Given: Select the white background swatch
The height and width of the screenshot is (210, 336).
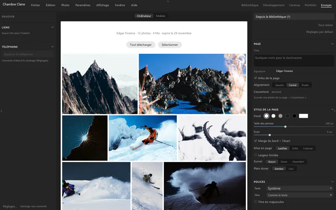Looking at the screenshot, I should tap(266, 116).
